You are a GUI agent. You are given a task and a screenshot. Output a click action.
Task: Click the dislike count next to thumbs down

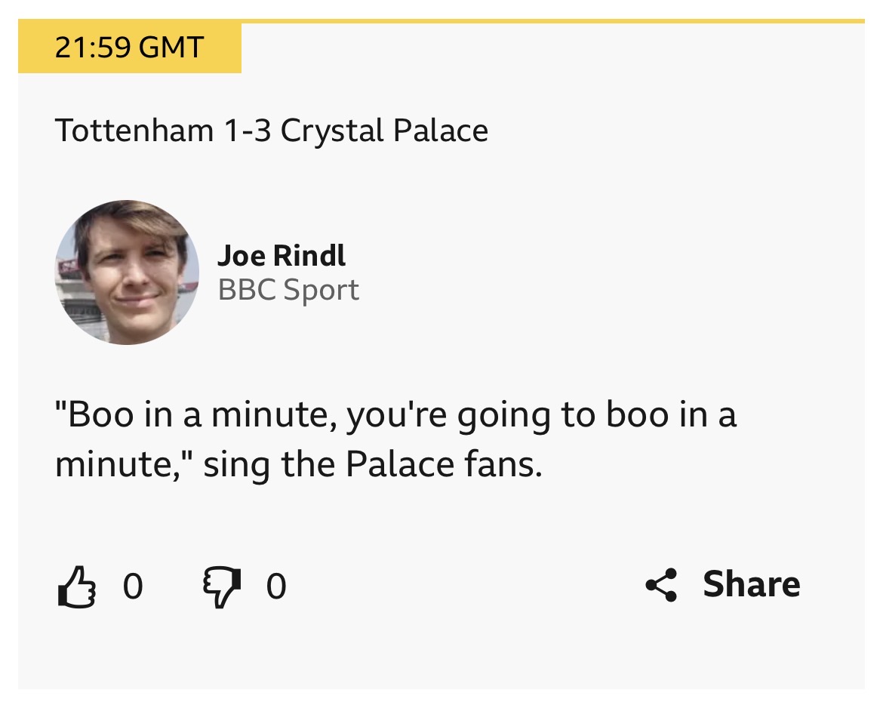tap(276, 587)
